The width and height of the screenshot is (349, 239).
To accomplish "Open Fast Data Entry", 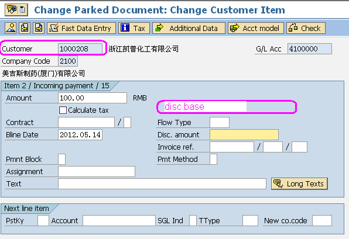I will [x=81, y=28].
